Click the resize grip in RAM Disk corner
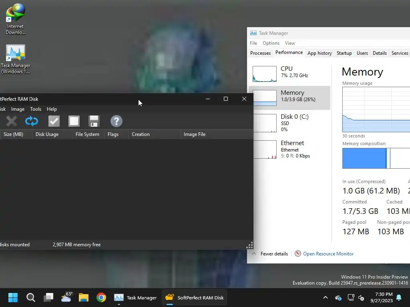 coord(250,245)
